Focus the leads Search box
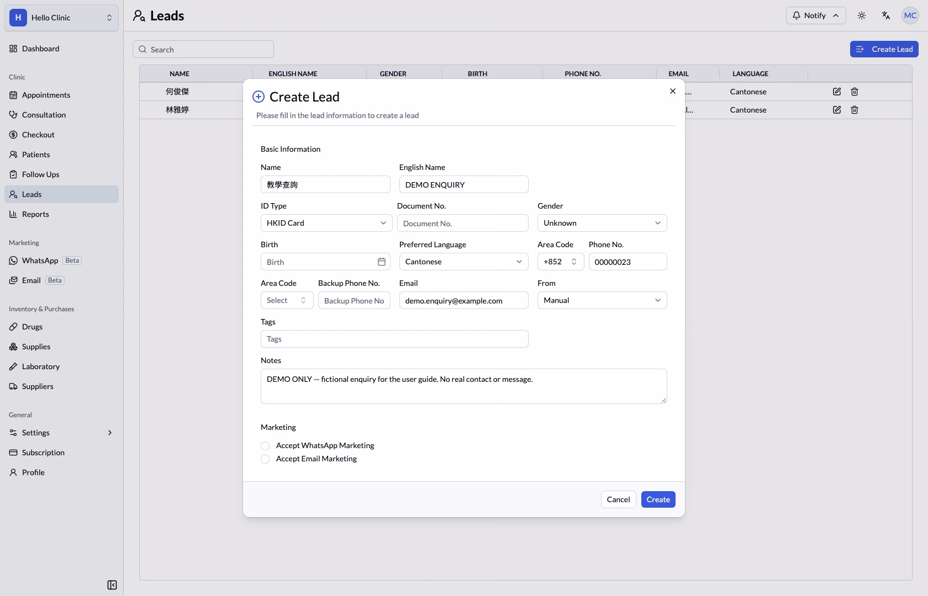The image size is (928, 596). (x=203, y=49)
